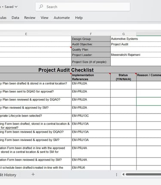Select 'Plan been sent to DQAO for approval?' cell
Screen dimensions: 161x185
36,93
